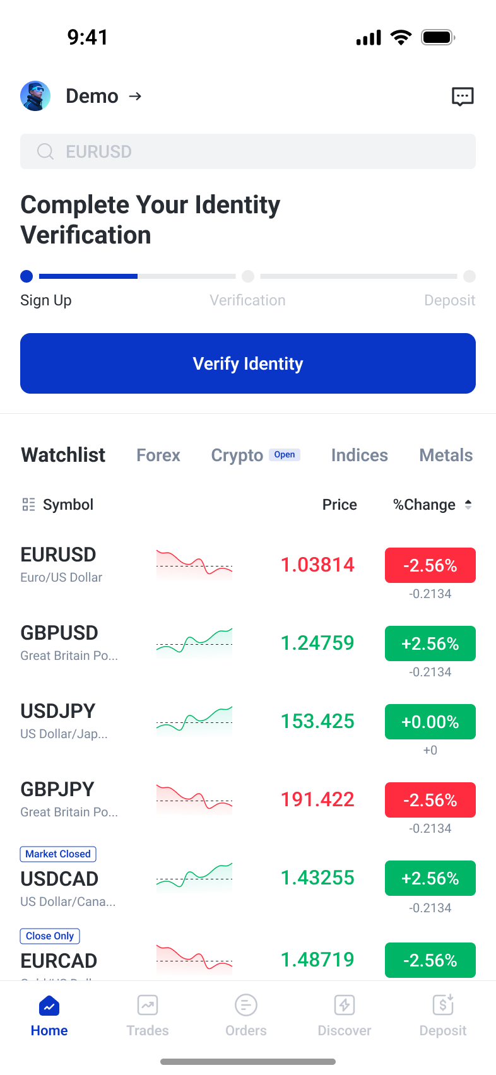The image size is (496, 1075).
Task: Click the magnifier search icon
Action: click(45, 151)
